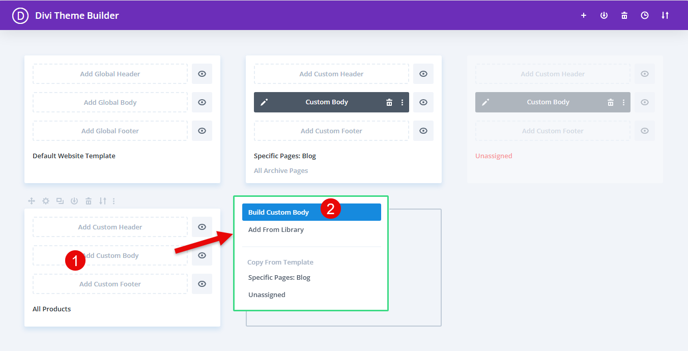Click the portability arrows icon in the header
Viewport: 688px width, 351px height.
665,15
